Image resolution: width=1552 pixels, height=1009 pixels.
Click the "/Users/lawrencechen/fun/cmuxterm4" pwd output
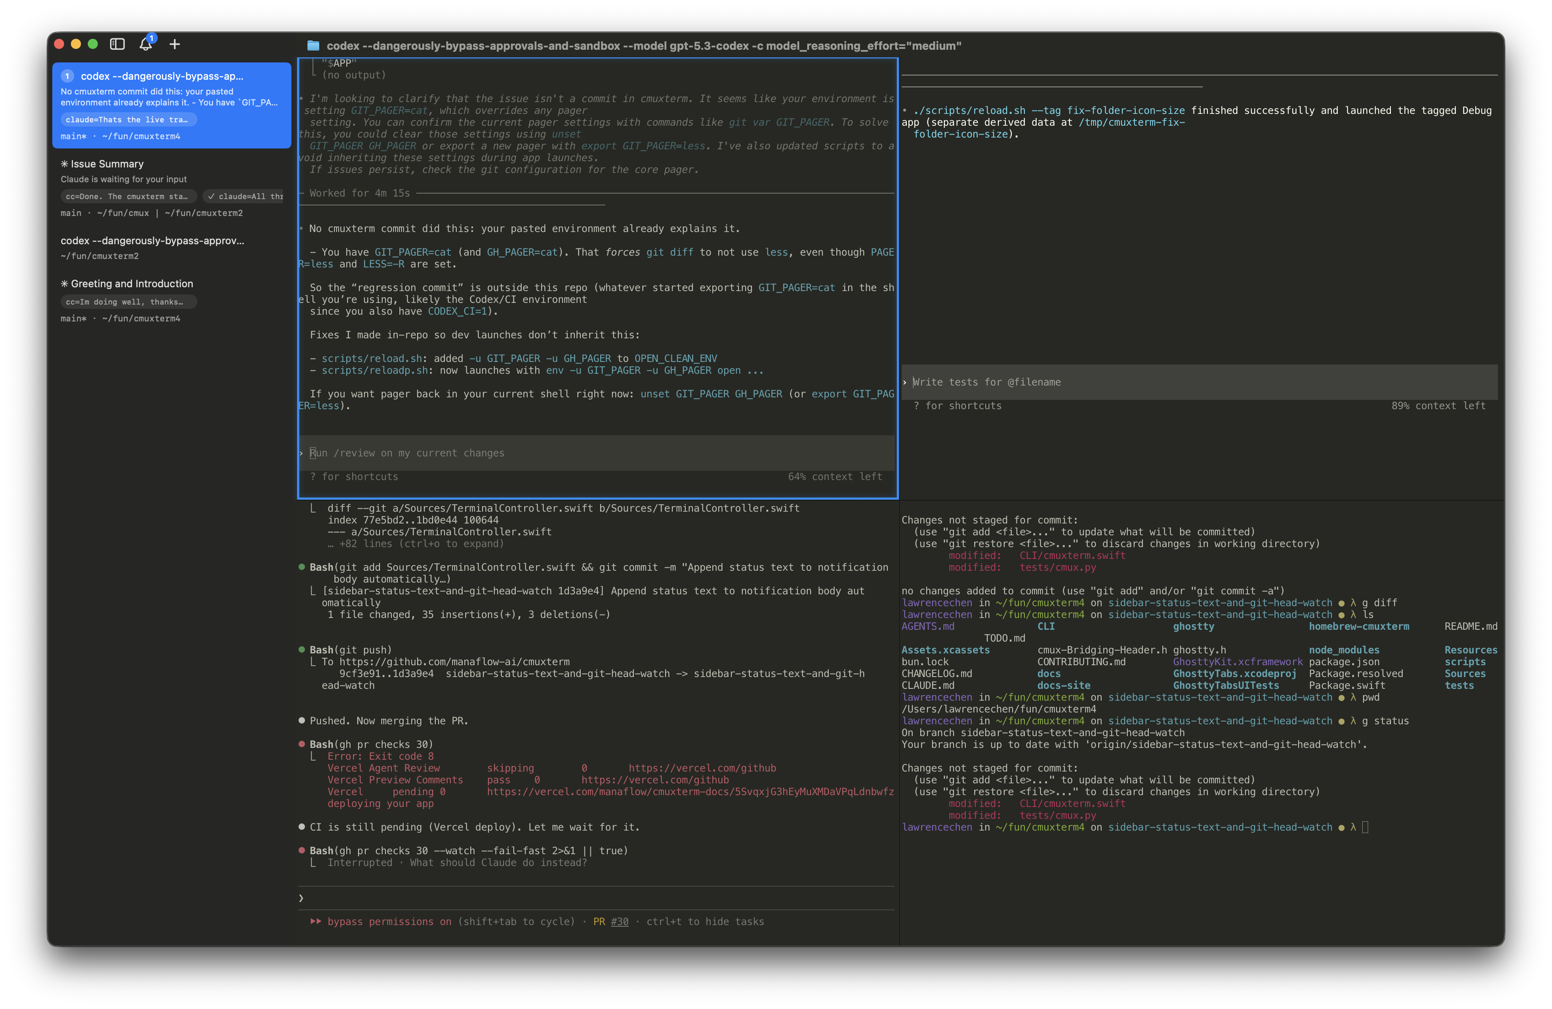999,710
